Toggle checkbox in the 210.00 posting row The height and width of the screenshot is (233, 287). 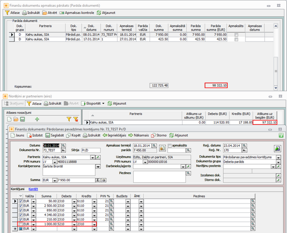[x=21, y=220]
